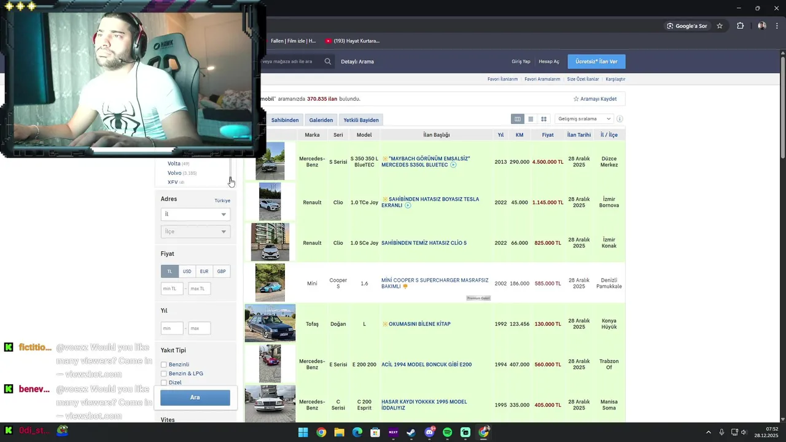This screenshot has width=786, height=442.
Task: Click the Giriş Yap link
Action: [x=521, y=61]
